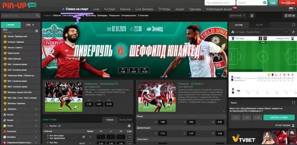Switch to the Live TV tab
Image resolution: width=297 pixels, height=145 pixels.
pyautogui.click(x=259, y=25)
